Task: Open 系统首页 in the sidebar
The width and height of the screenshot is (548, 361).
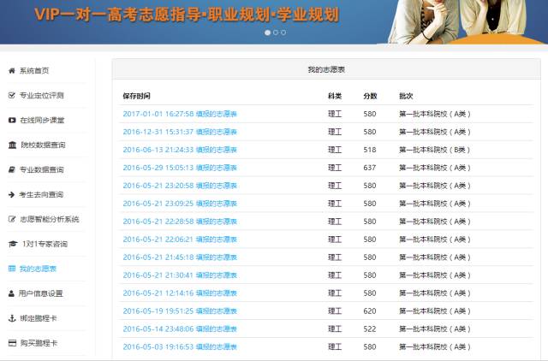Action: [34, 71]
